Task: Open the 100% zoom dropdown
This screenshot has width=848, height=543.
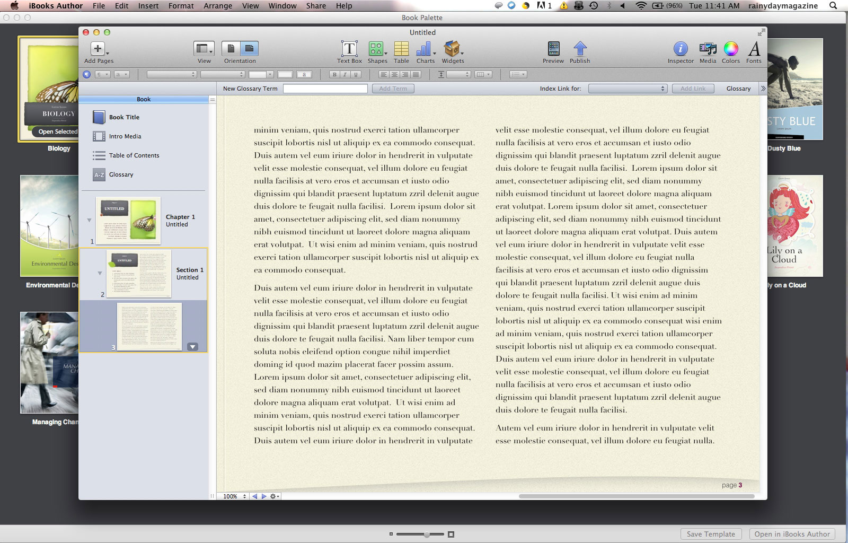Action: tap(234, 496)
